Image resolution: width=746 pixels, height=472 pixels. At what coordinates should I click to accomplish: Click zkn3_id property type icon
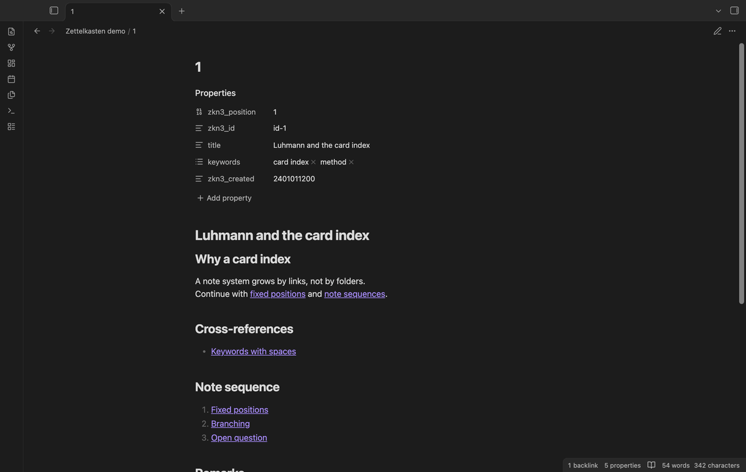coord(199,129)
